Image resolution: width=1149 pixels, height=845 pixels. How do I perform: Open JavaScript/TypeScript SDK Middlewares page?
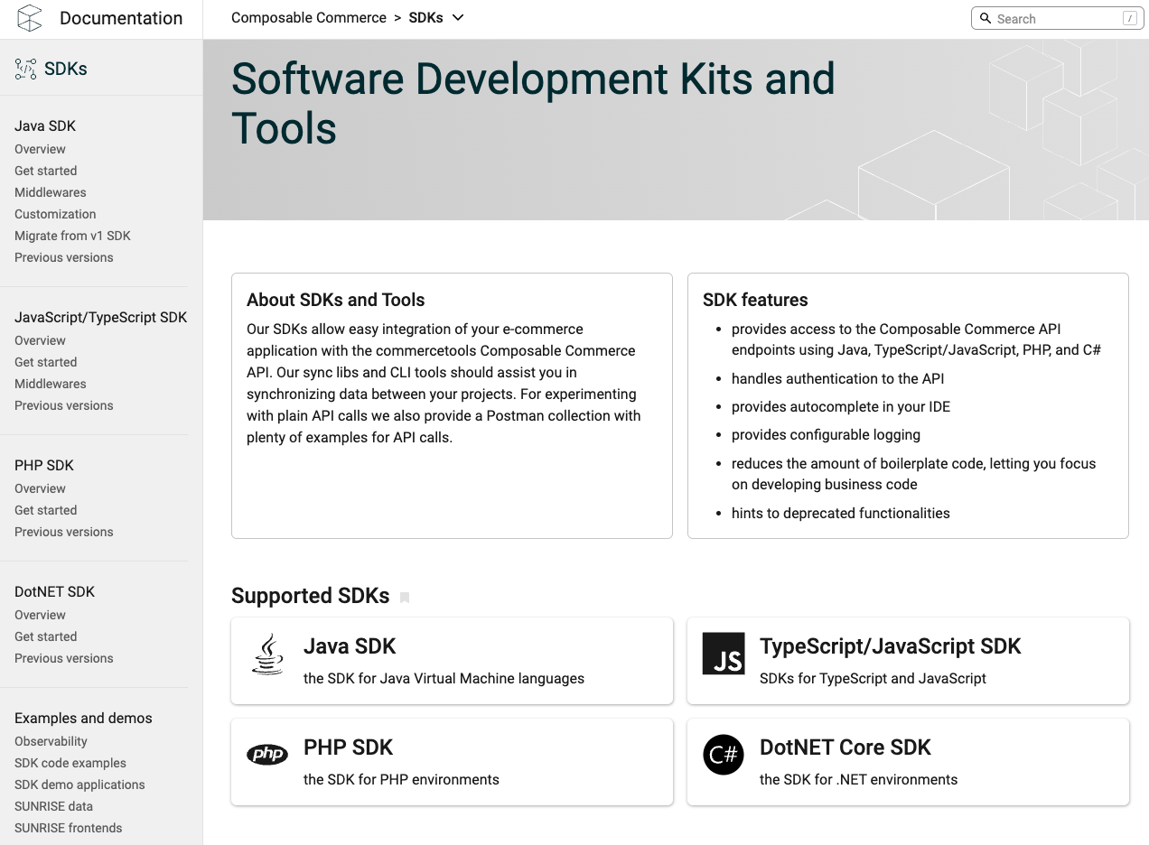[x=51, y=384]
